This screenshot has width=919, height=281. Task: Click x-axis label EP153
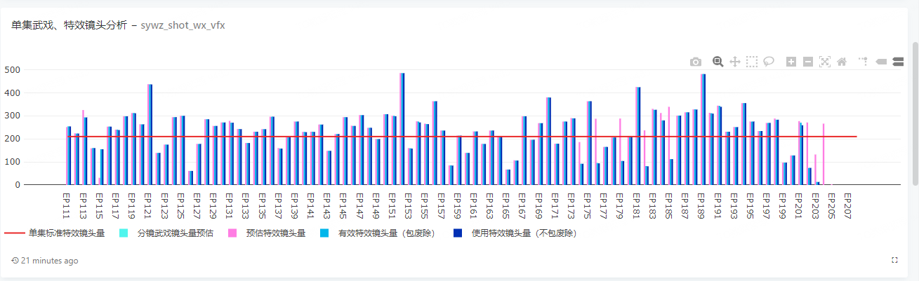coord(408,206)
